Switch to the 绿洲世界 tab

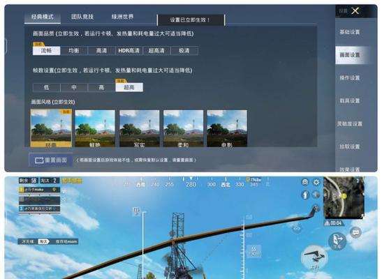(x=122, y=17)
